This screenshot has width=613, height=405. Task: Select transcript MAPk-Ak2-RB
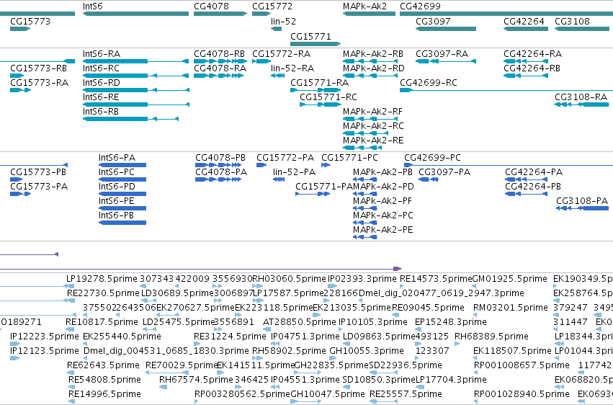(370, 61)
